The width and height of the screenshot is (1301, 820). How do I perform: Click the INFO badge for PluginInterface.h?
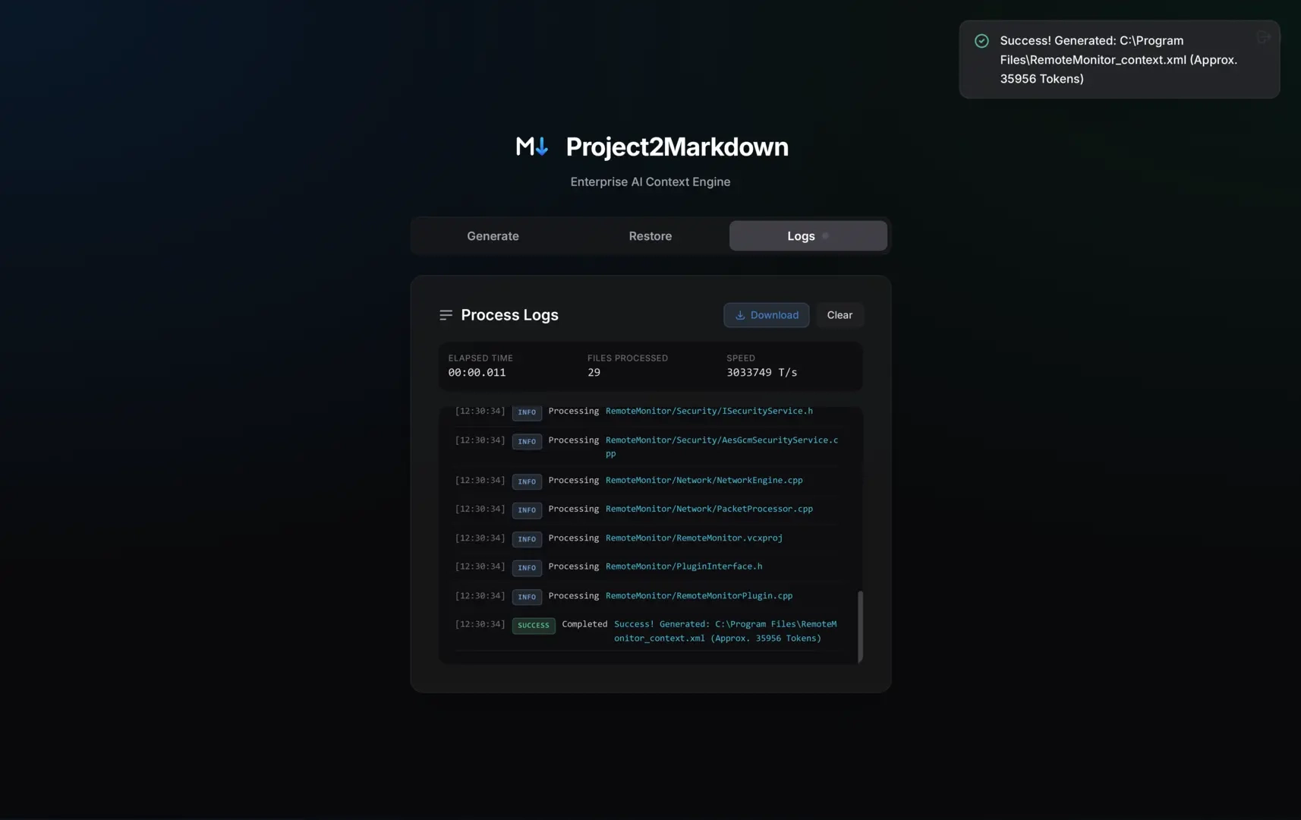coord(527,568)
